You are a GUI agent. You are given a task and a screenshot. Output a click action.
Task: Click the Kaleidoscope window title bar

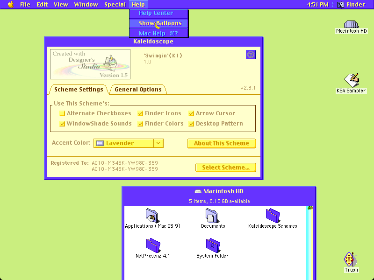click(154, 42)
